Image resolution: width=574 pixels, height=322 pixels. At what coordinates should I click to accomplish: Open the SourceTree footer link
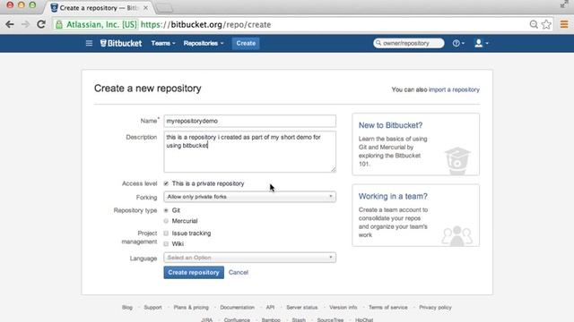pyautogui.click(x=330, y=319)
